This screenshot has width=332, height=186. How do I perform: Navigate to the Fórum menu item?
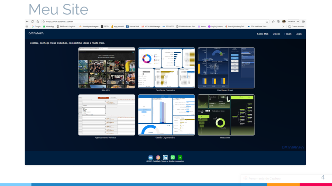tap(288, 34)
